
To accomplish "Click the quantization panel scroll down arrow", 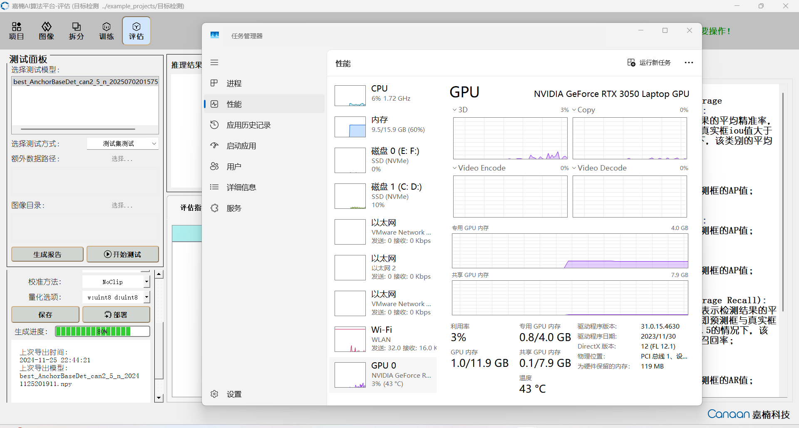I will [x=159, y=398].
